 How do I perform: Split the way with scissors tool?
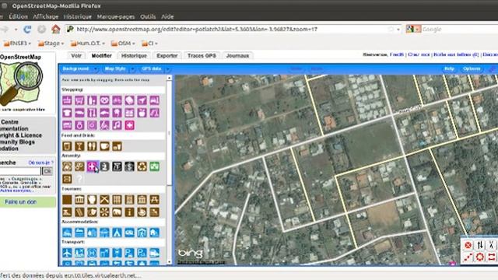click(492, 245)
